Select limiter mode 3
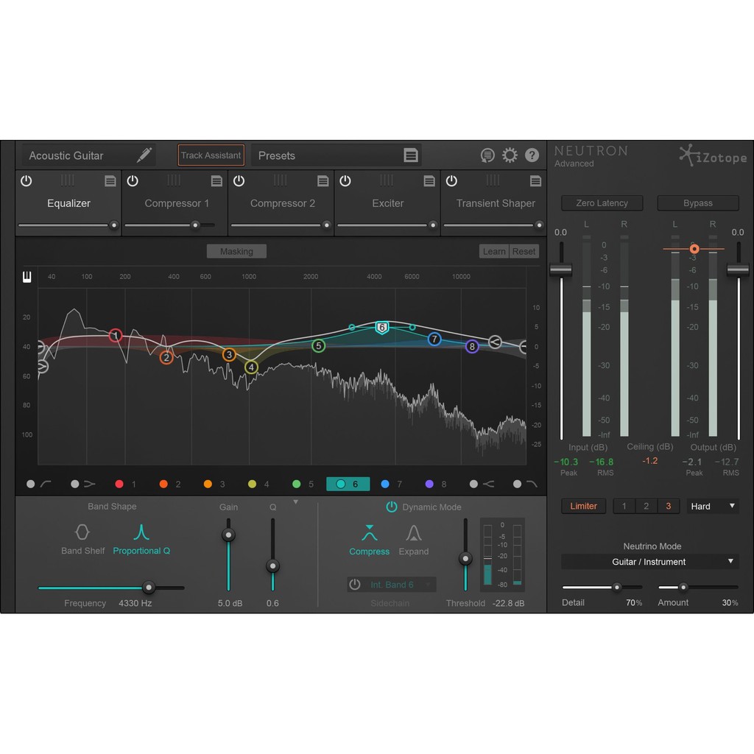The width and height of the screenshot is (754, 754). 668,506
